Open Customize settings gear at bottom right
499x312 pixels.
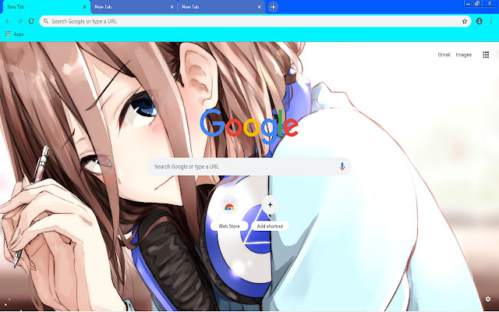(488, 299)
